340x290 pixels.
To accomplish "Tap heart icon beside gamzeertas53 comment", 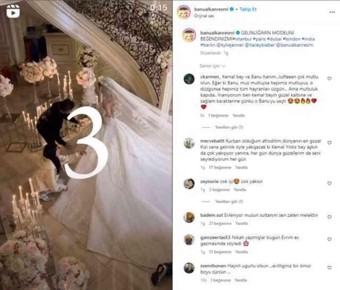I will point(329,239).
